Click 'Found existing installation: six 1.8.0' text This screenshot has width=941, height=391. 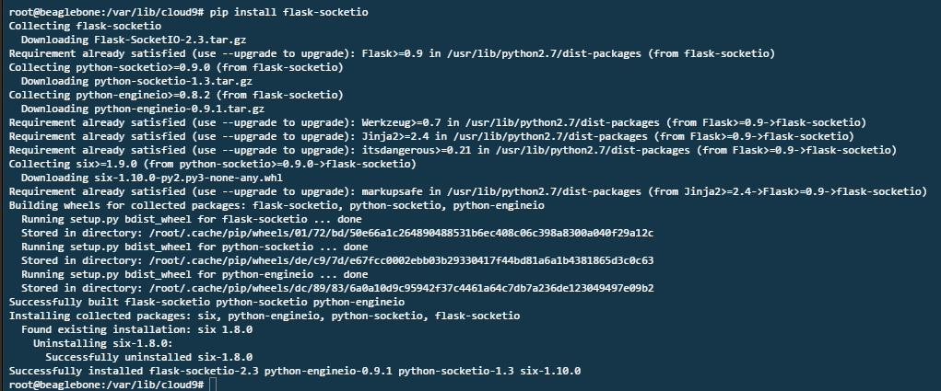click(x=136, y=328)
